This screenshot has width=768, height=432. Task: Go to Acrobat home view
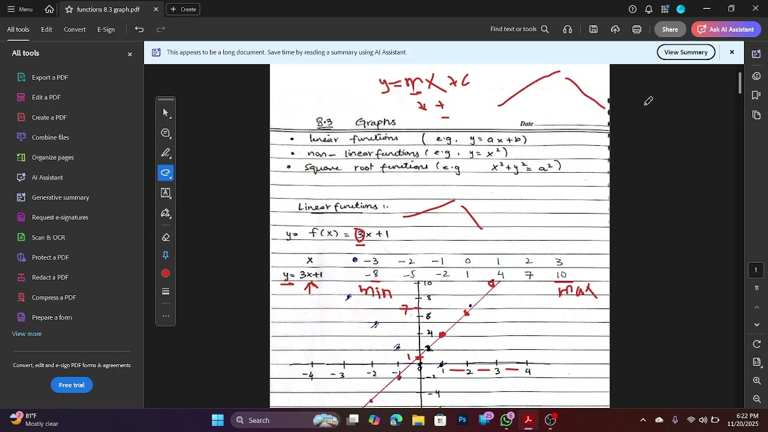tap(49, 9)
